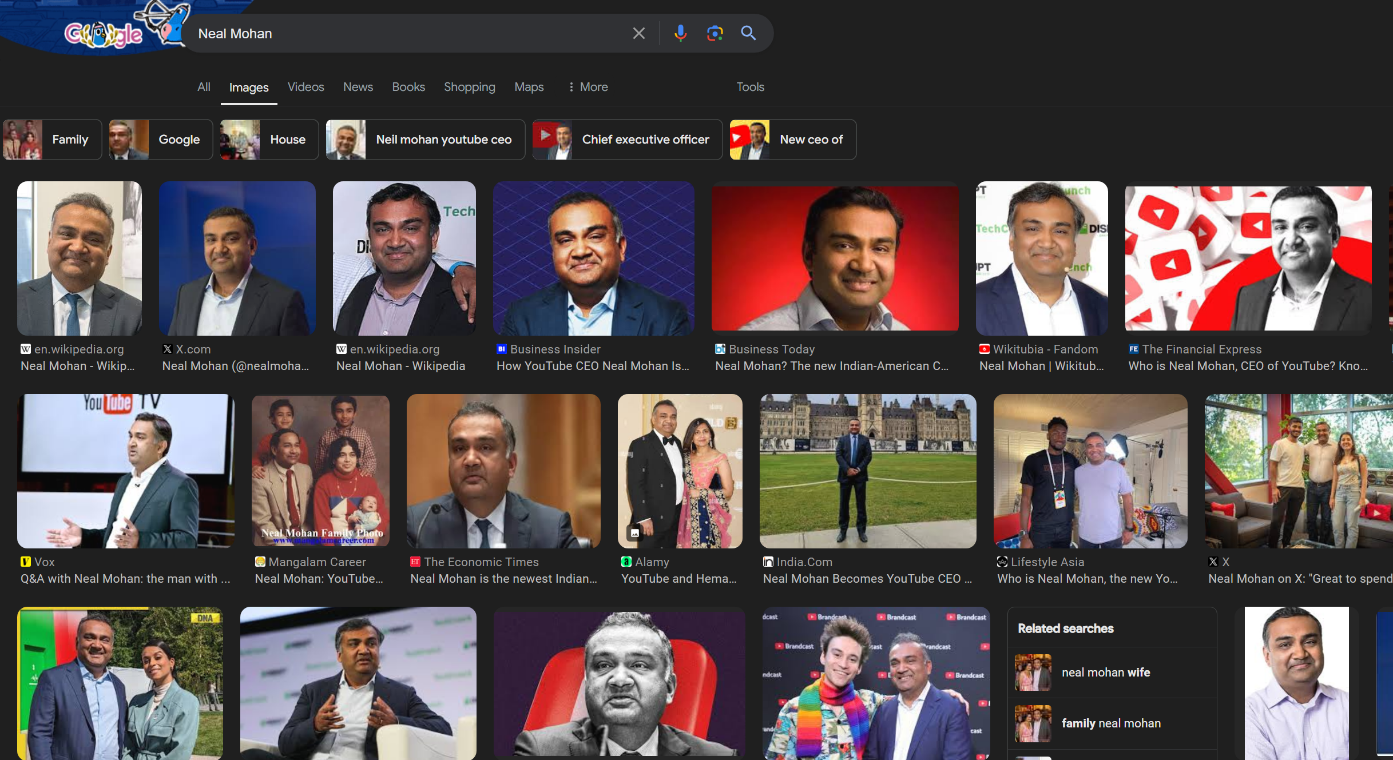Open 'How YouTube CEO Neal Mohan Is...' link
The width and height of the screenshot is (1393, 760).
(x=593, y=366)
